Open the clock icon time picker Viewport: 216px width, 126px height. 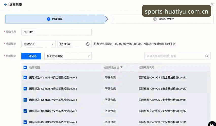point(88,44)
